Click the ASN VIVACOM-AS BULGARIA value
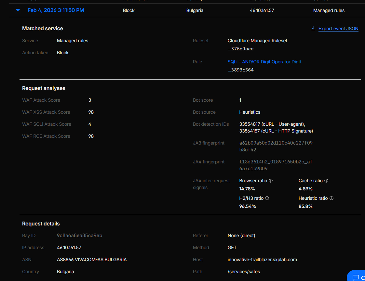 tap(92, 259)
